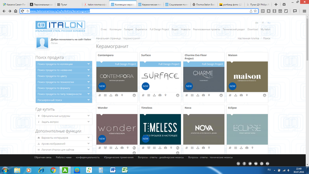Image resolution: width=309 pixels, height=174 pixels.
Task: Expand 'Поиск продукта по технологии'
Action: point(64,82)
